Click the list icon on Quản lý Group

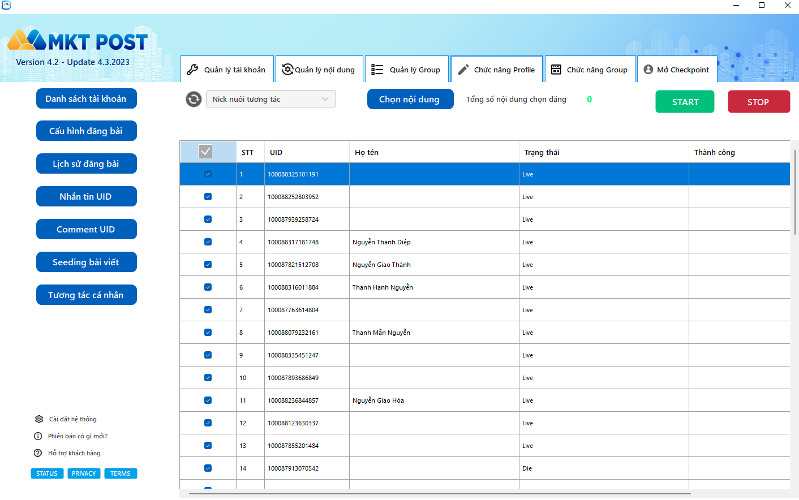click(377, 70)
